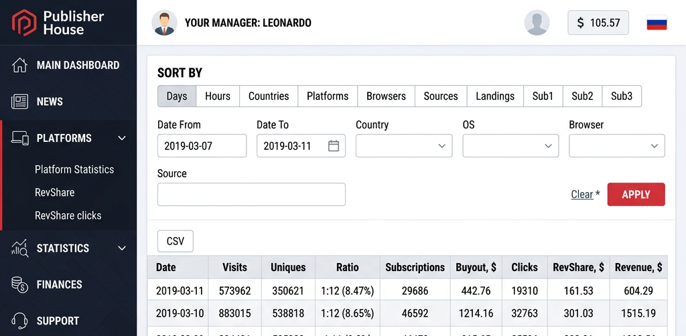
Task: Collapse the Platforms menu chevron
Action: click(x=122, y=138)
